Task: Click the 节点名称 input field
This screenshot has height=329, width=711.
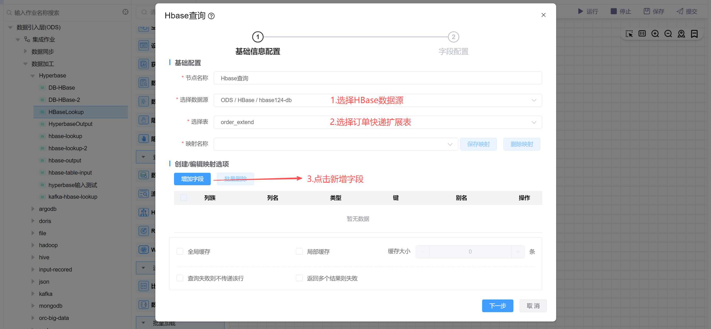Action: click(x=377, y=78)
